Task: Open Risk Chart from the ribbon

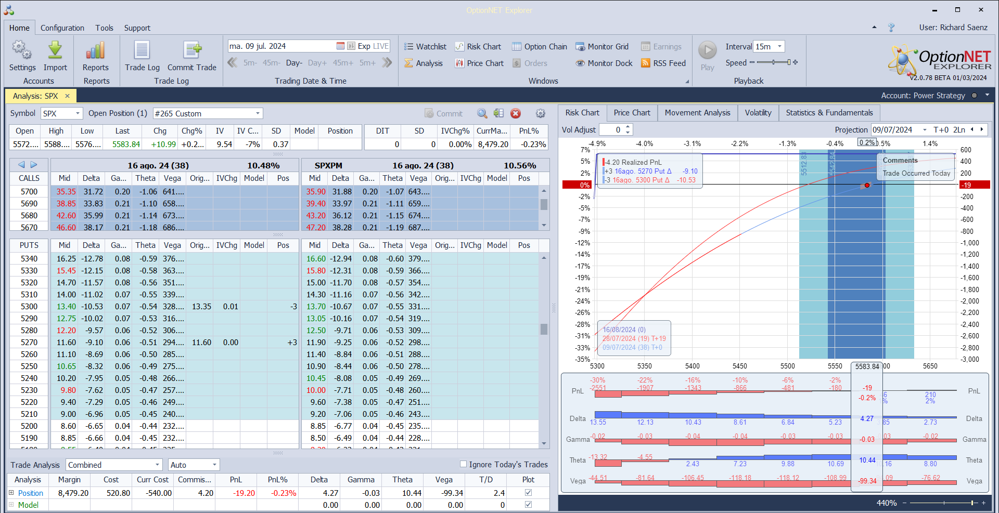Action: point(478,47)
